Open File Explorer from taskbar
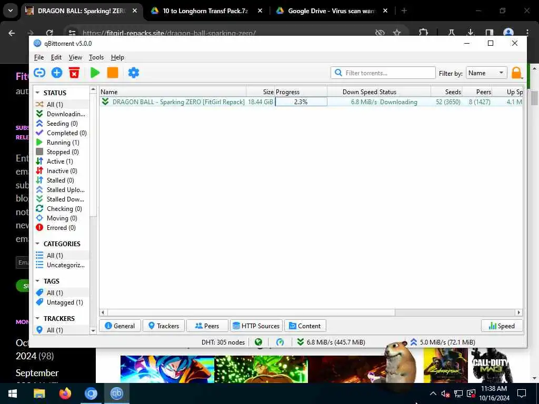This screenshot has height=404, width=539. tap(39, 393)
